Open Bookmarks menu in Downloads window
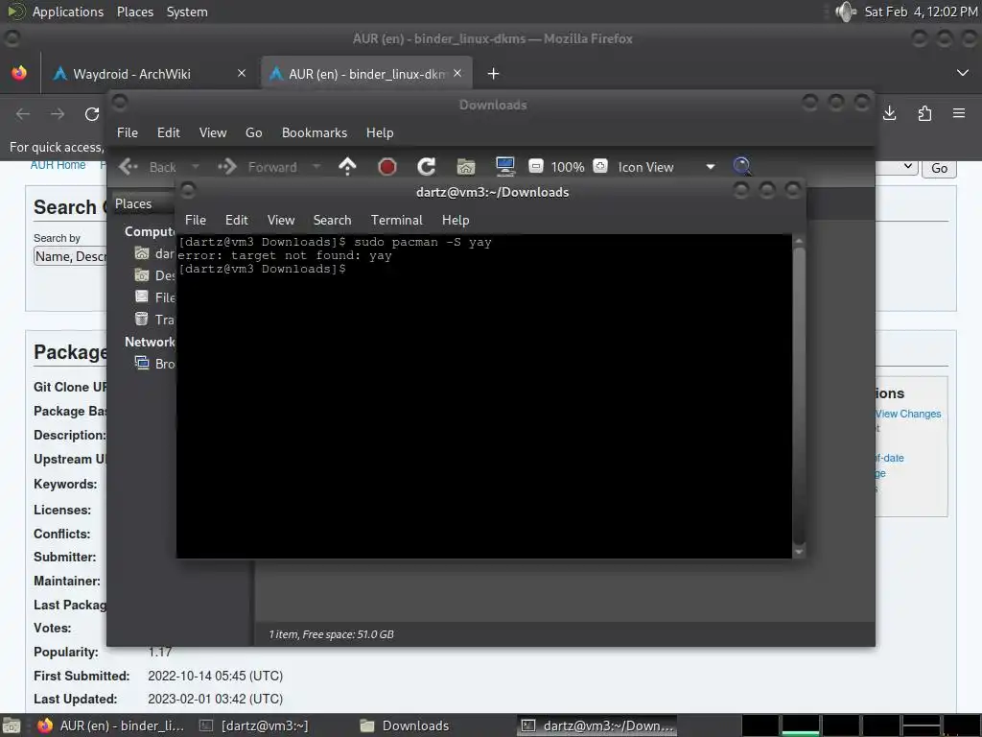The image size is (982, 737). 315,132
